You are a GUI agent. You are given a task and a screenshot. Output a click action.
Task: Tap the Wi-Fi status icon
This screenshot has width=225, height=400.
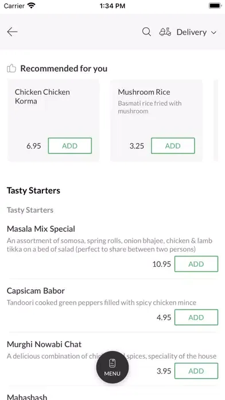tap(32, 6)
